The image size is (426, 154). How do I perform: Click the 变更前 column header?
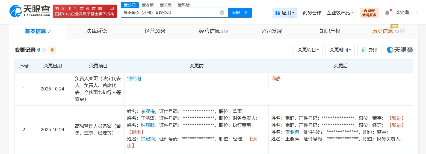pos(196,66)
